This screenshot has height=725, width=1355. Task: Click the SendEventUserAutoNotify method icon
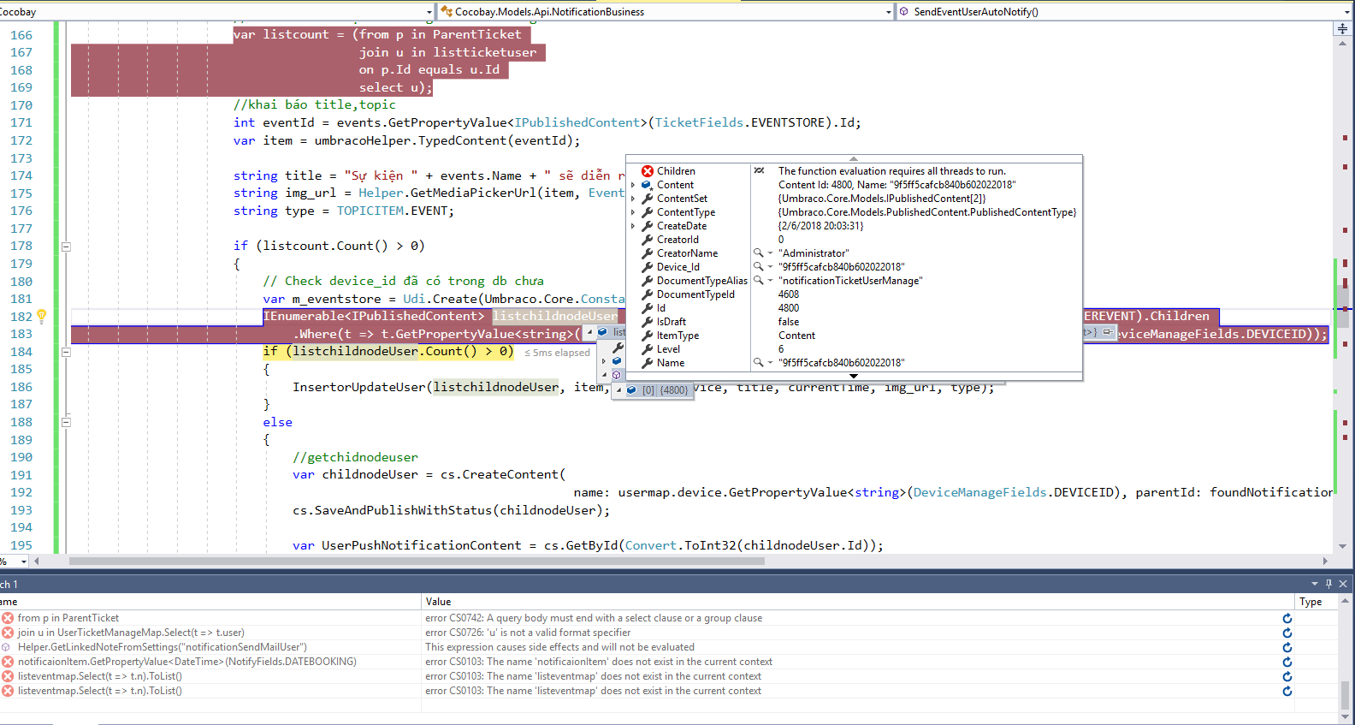(x=904, y=11)
